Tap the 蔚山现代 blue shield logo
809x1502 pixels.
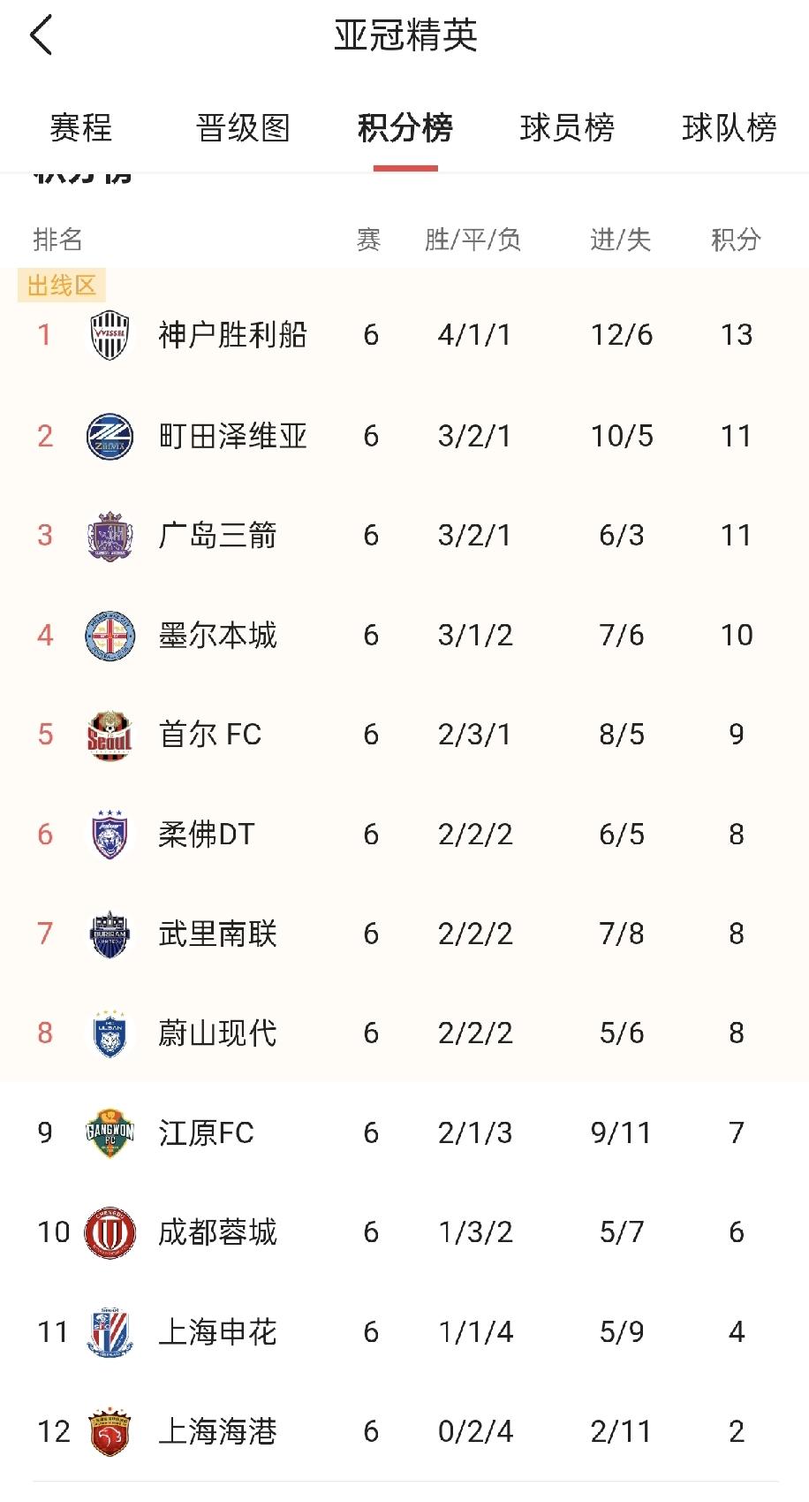tap(110, 1033)
